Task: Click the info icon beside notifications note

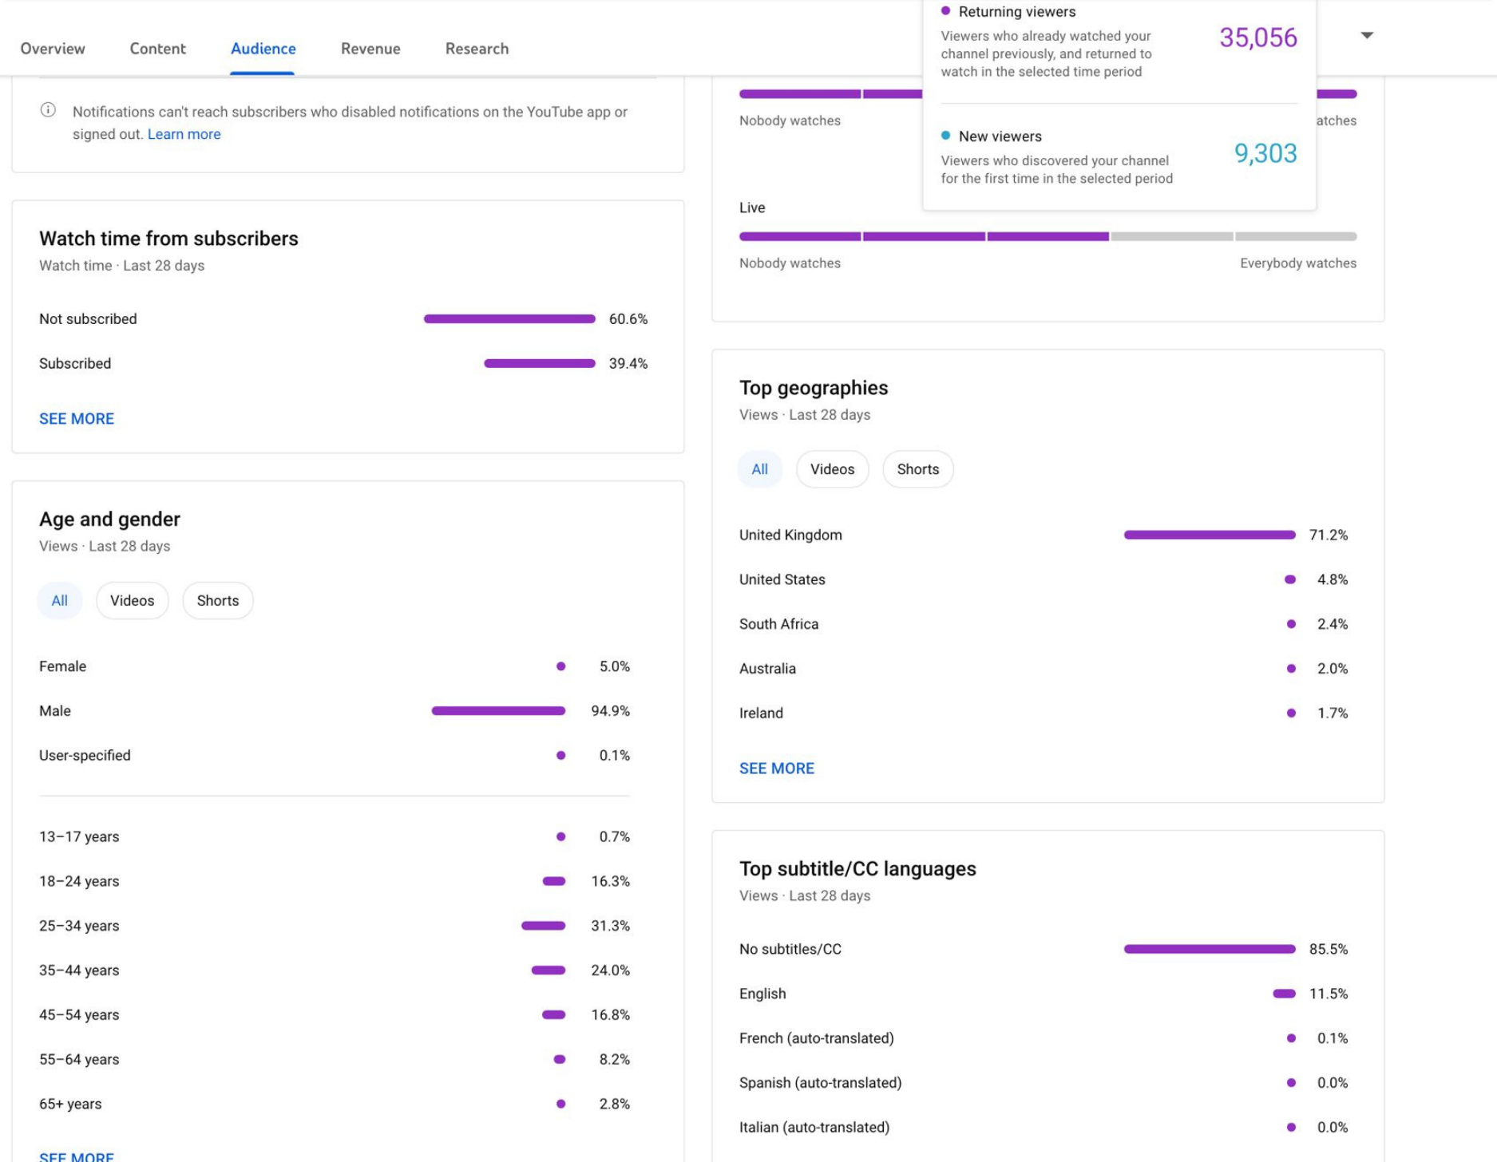Action: pos(48,110)
